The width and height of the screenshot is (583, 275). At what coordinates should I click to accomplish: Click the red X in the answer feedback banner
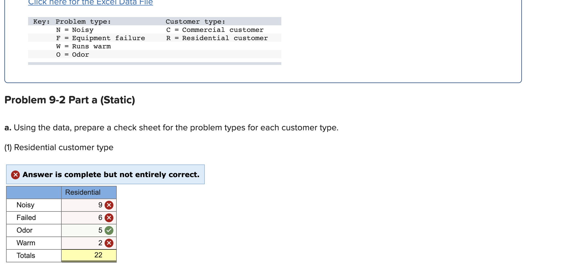click(15, 174)
